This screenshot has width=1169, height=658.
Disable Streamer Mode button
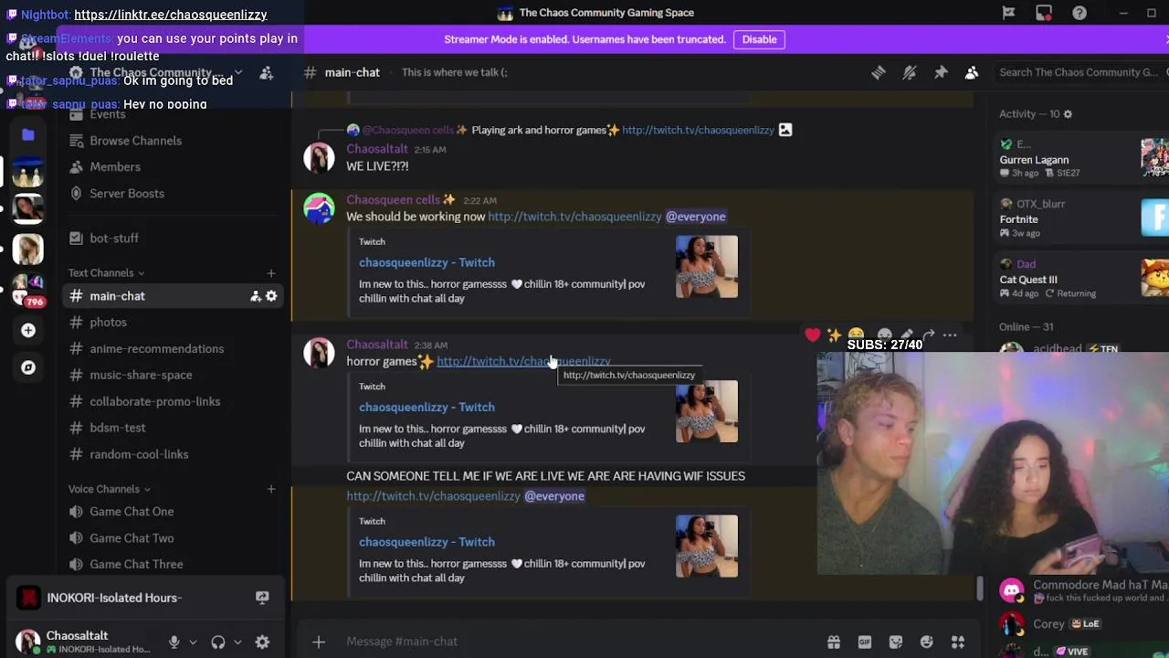759,39
